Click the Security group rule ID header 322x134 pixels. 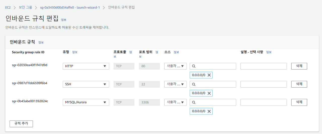28,52
